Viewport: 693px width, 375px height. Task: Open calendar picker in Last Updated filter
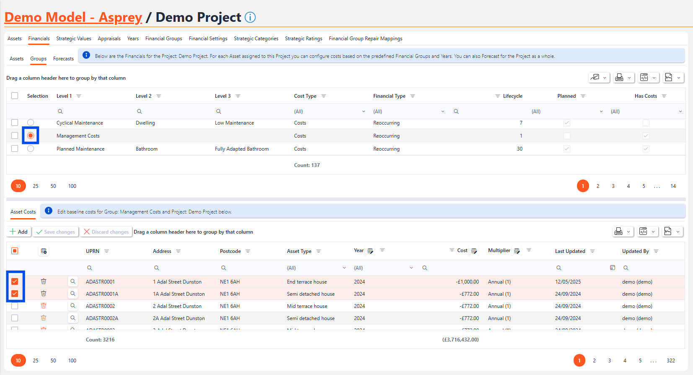(613, 268)
